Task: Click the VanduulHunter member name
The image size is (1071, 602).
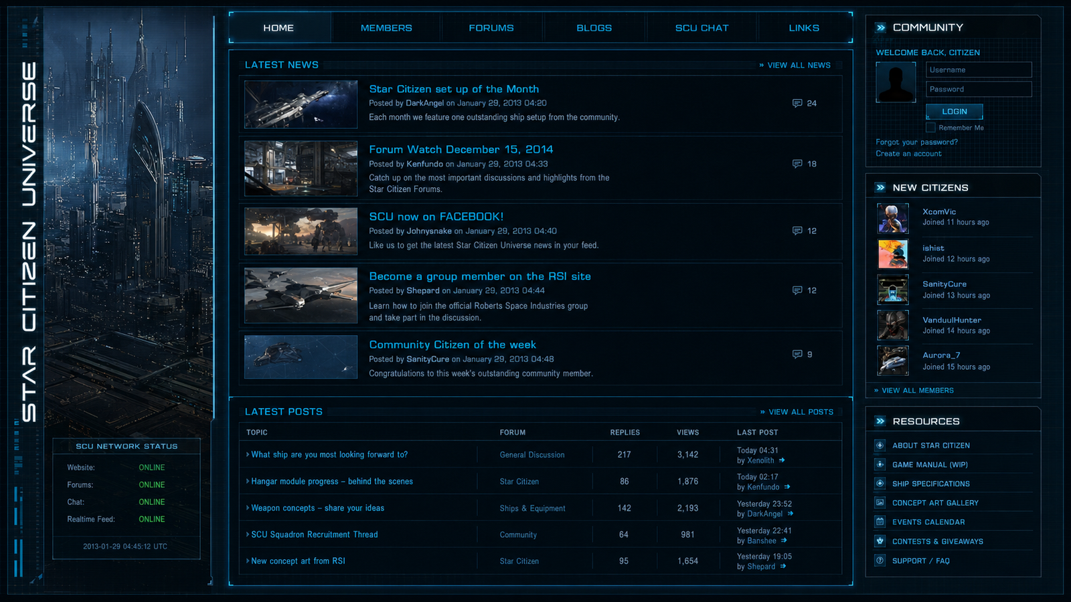Action: tap(952, 320)
